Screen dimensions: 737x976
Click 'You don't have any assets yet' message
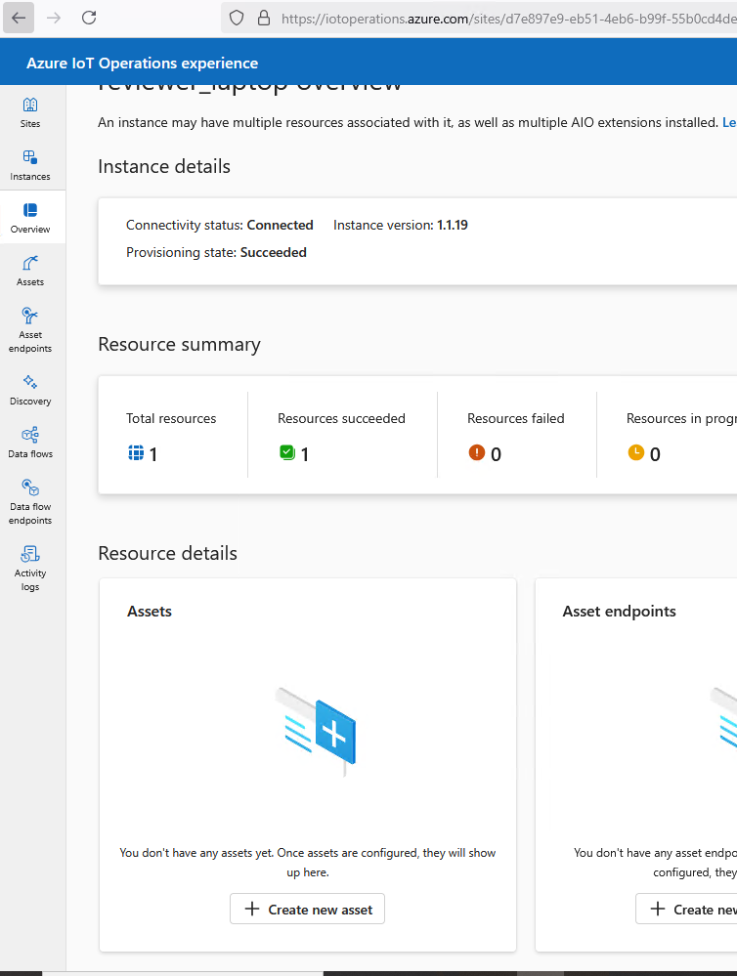pos(308,862)
